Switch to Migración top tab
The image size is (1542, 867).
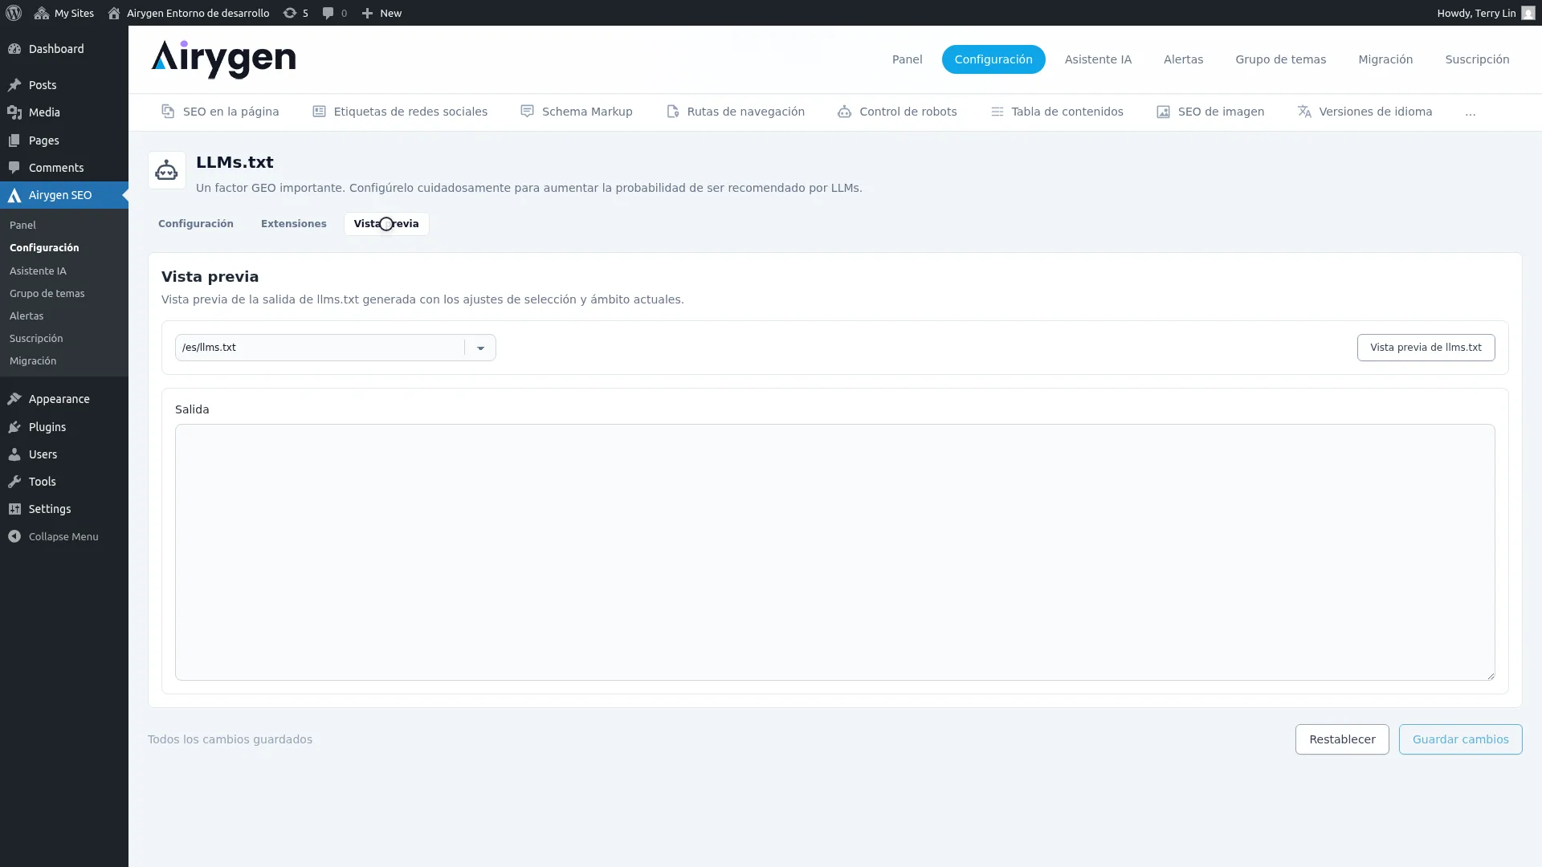1385,59
